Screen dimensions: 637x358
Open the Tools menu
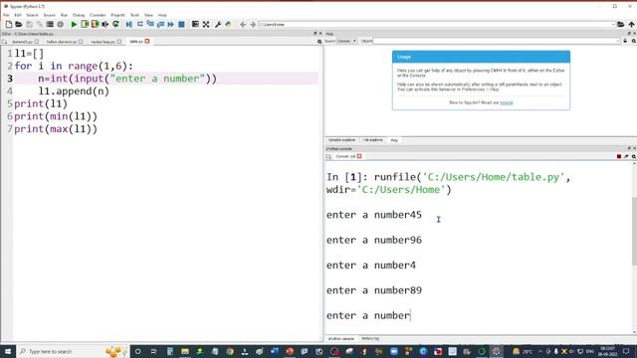[x=134, y=15]
